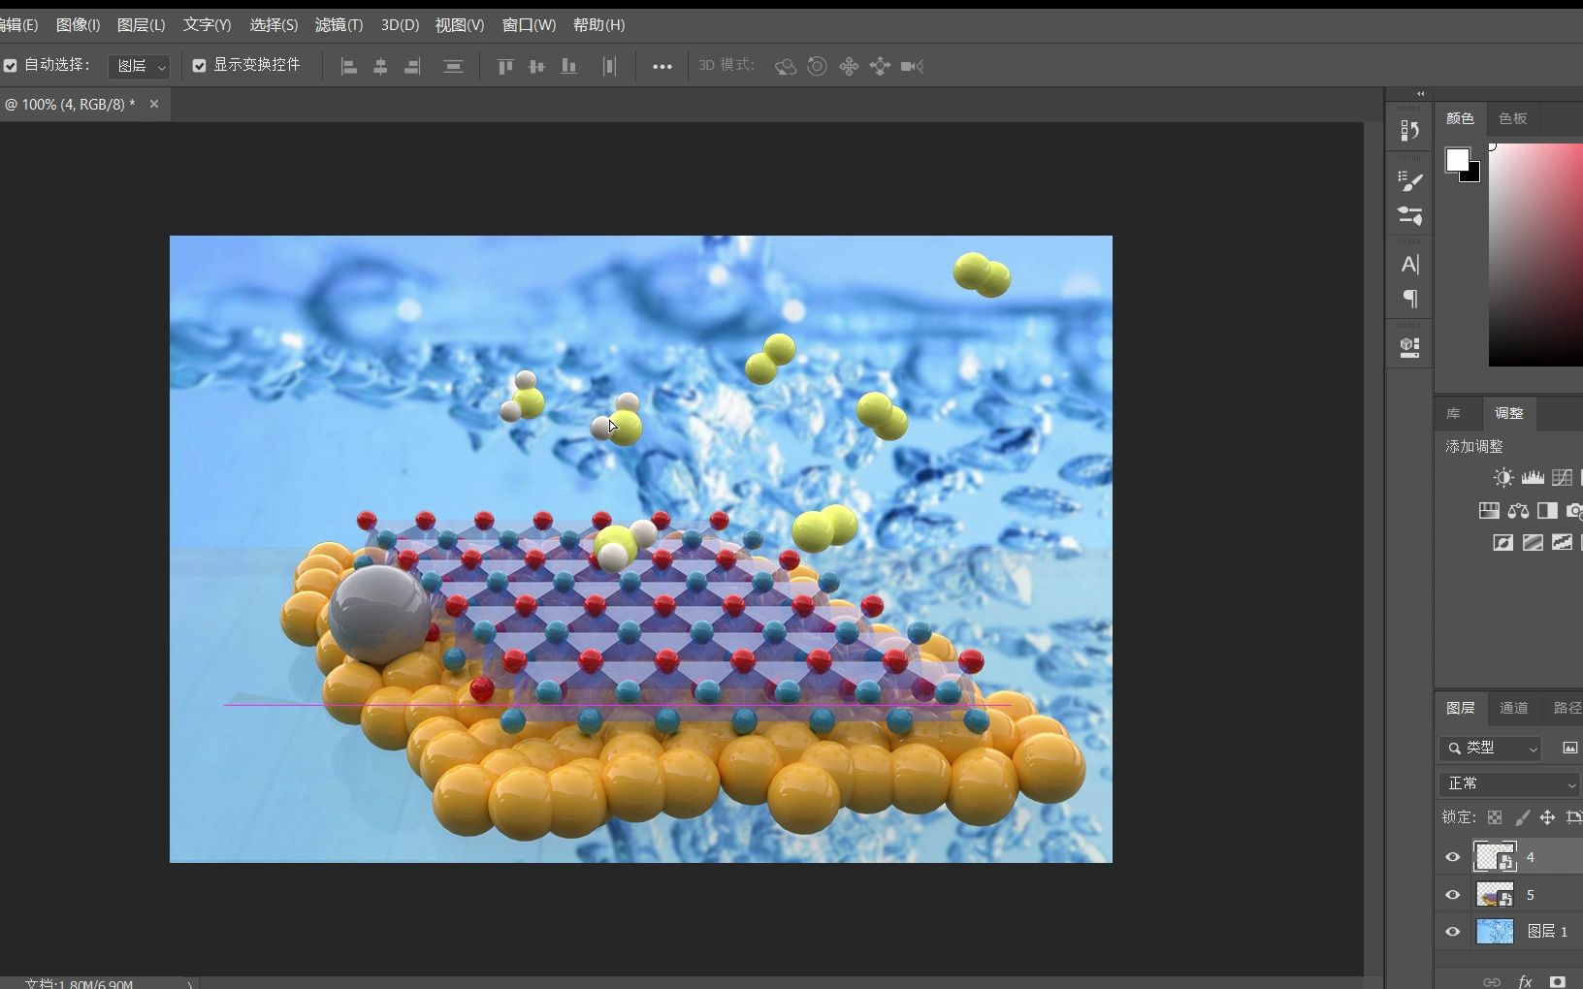Open the Paragraph panel icon
Image resolution: width=1583 pixels, height=989 pixels.
coord(1410,299)
